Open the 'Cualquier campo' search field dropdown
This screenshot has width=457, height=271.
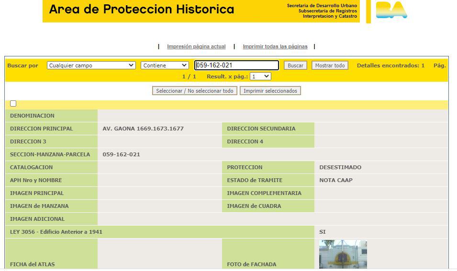coord(91,65)
